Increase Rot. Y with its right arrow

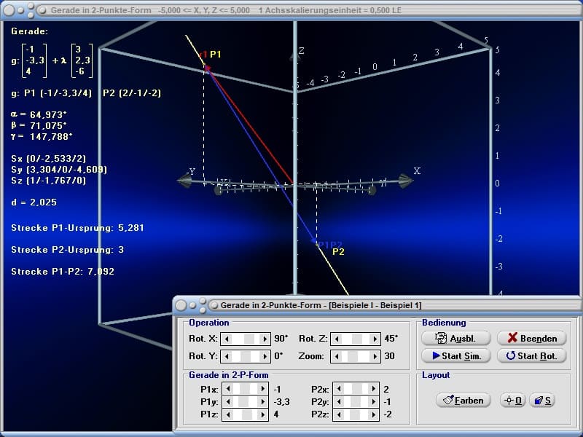tap(265, 356)
